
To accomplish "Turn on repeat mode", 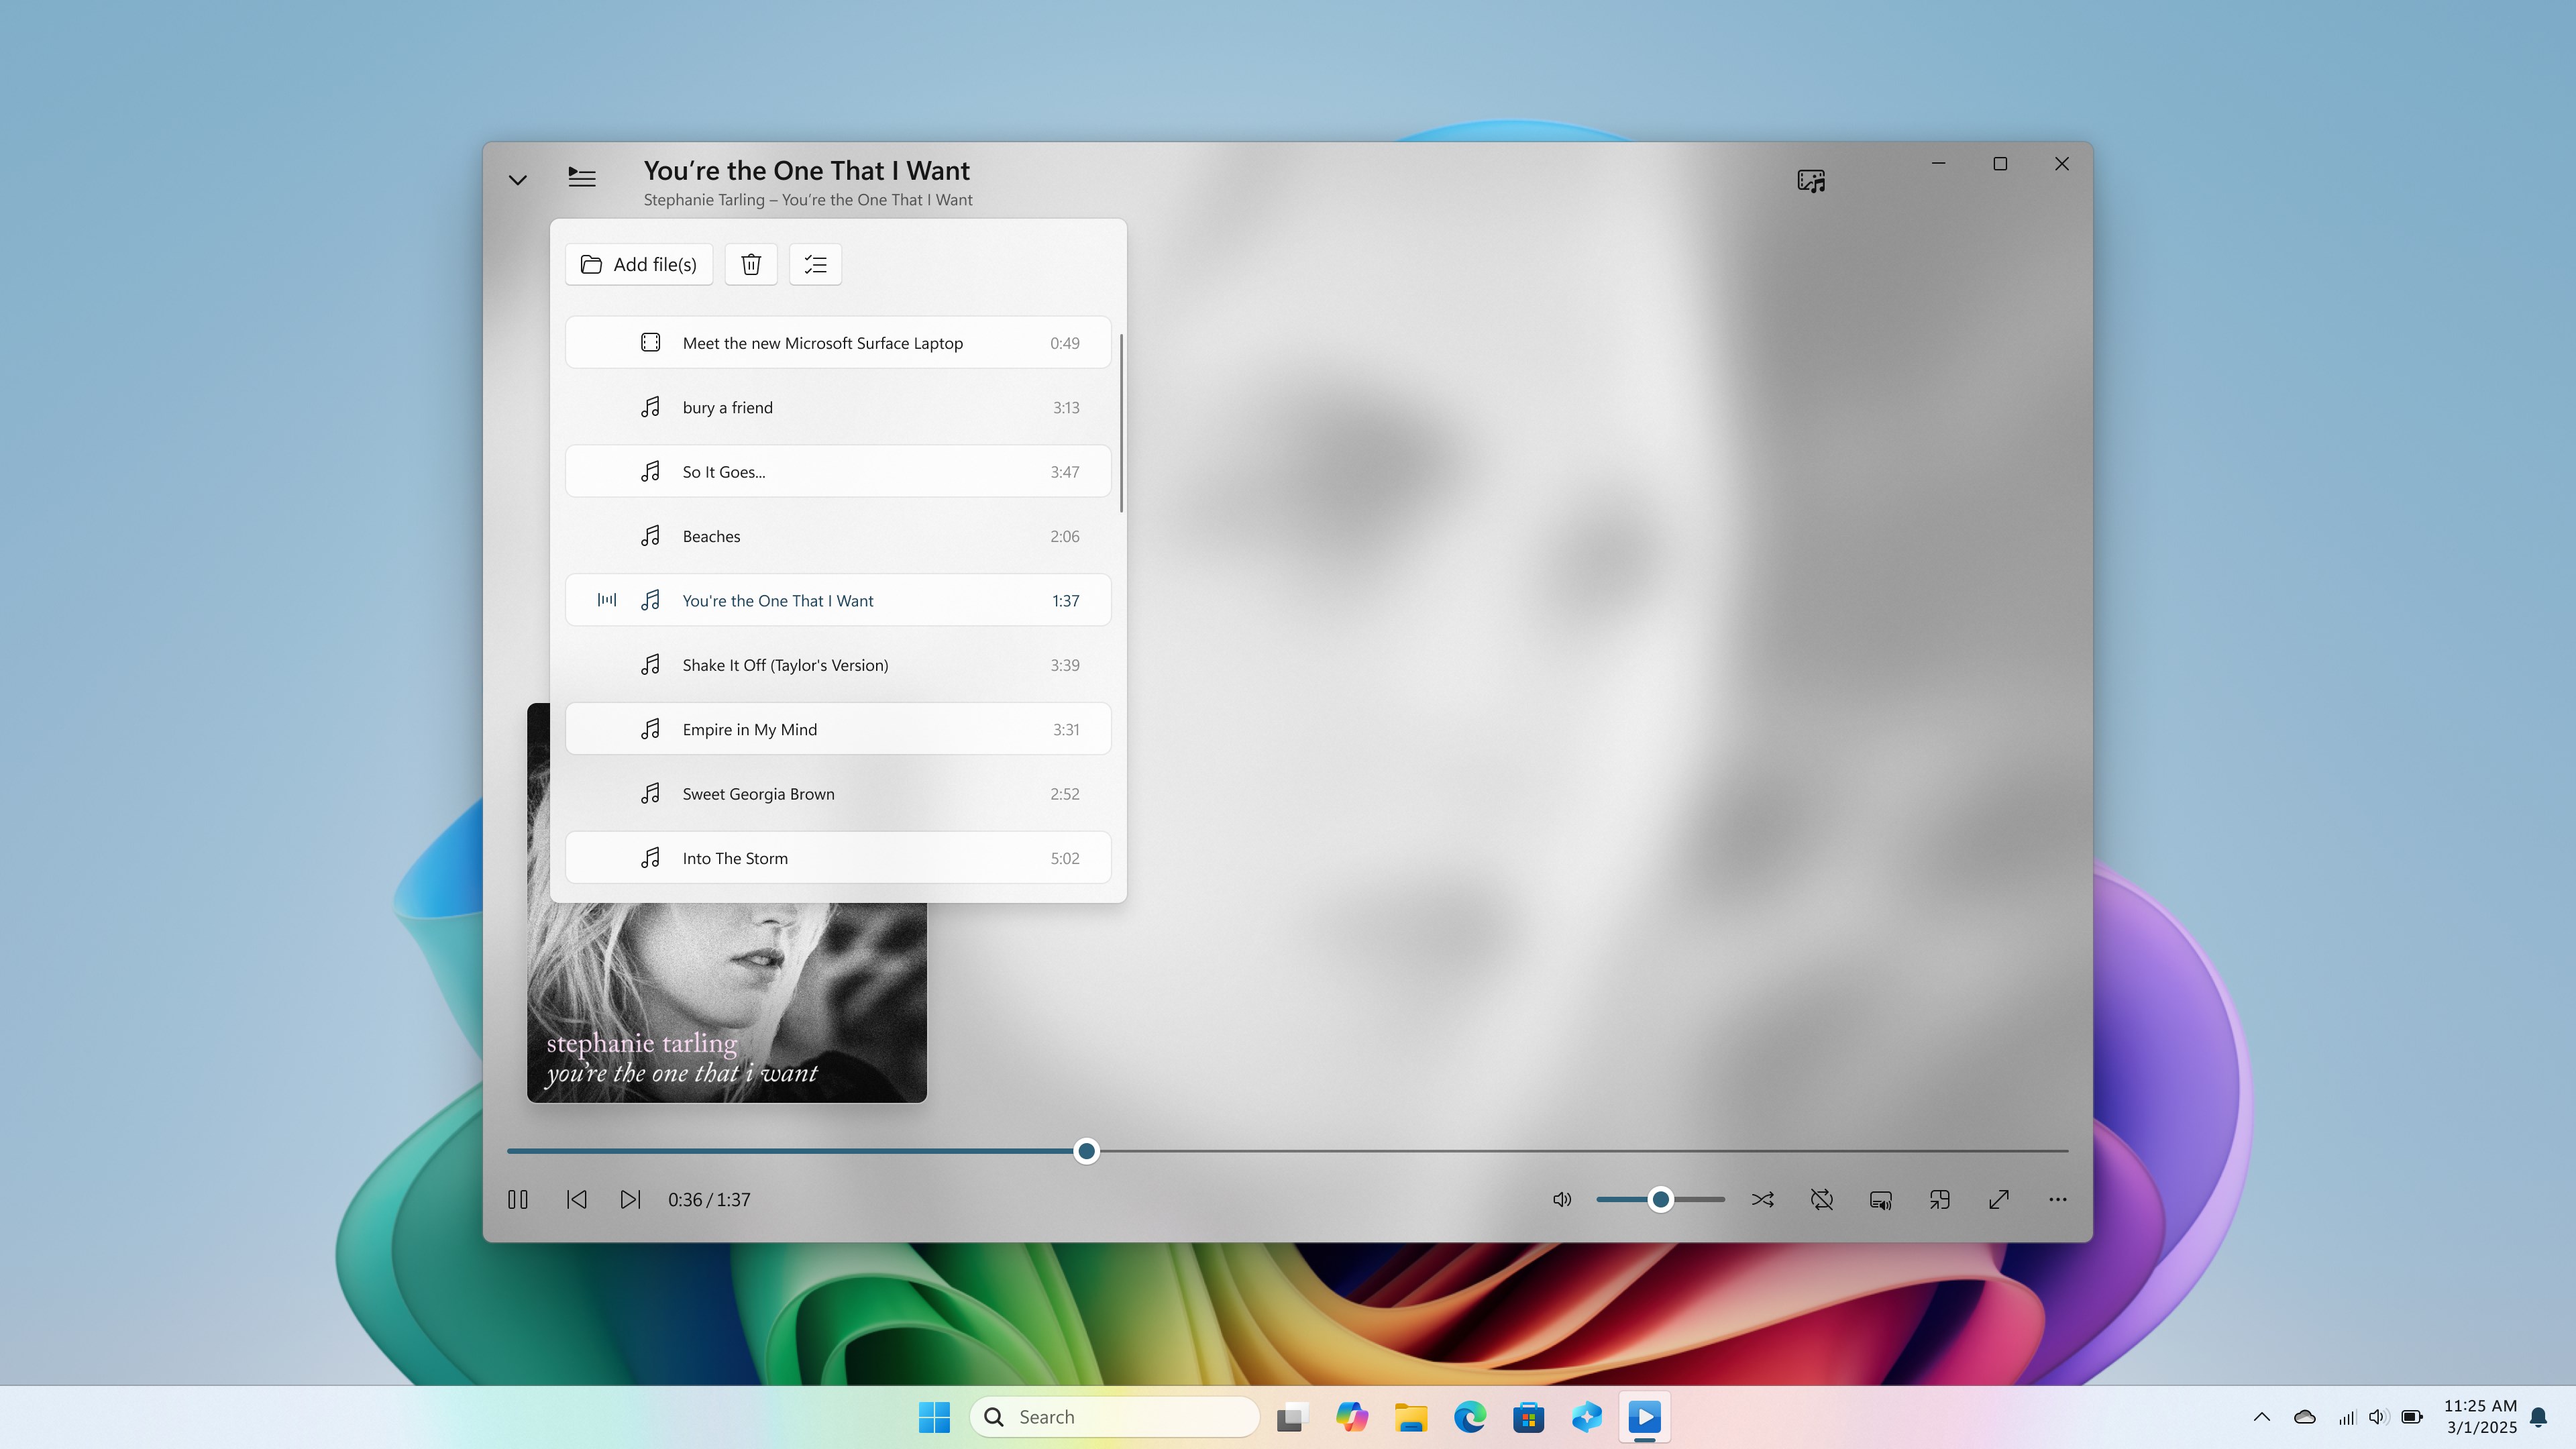I will point(1821,1199).
